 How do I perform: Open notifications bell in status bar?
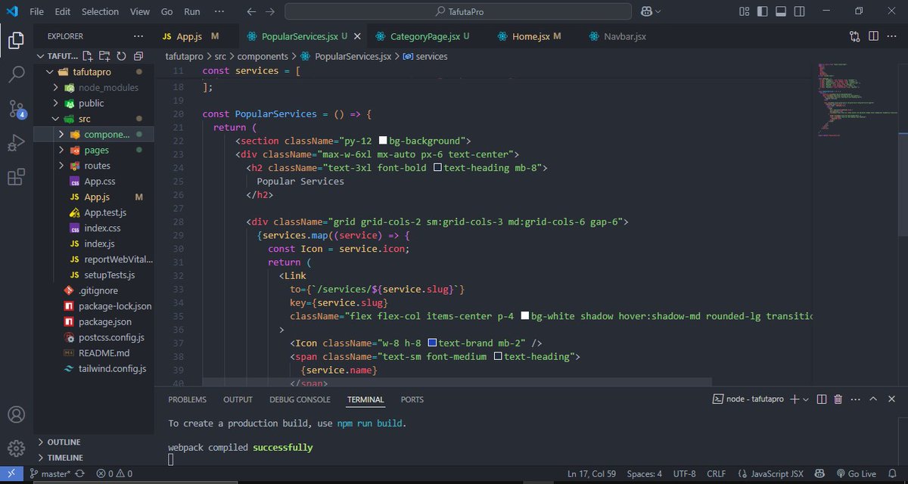tap(894, 474)
